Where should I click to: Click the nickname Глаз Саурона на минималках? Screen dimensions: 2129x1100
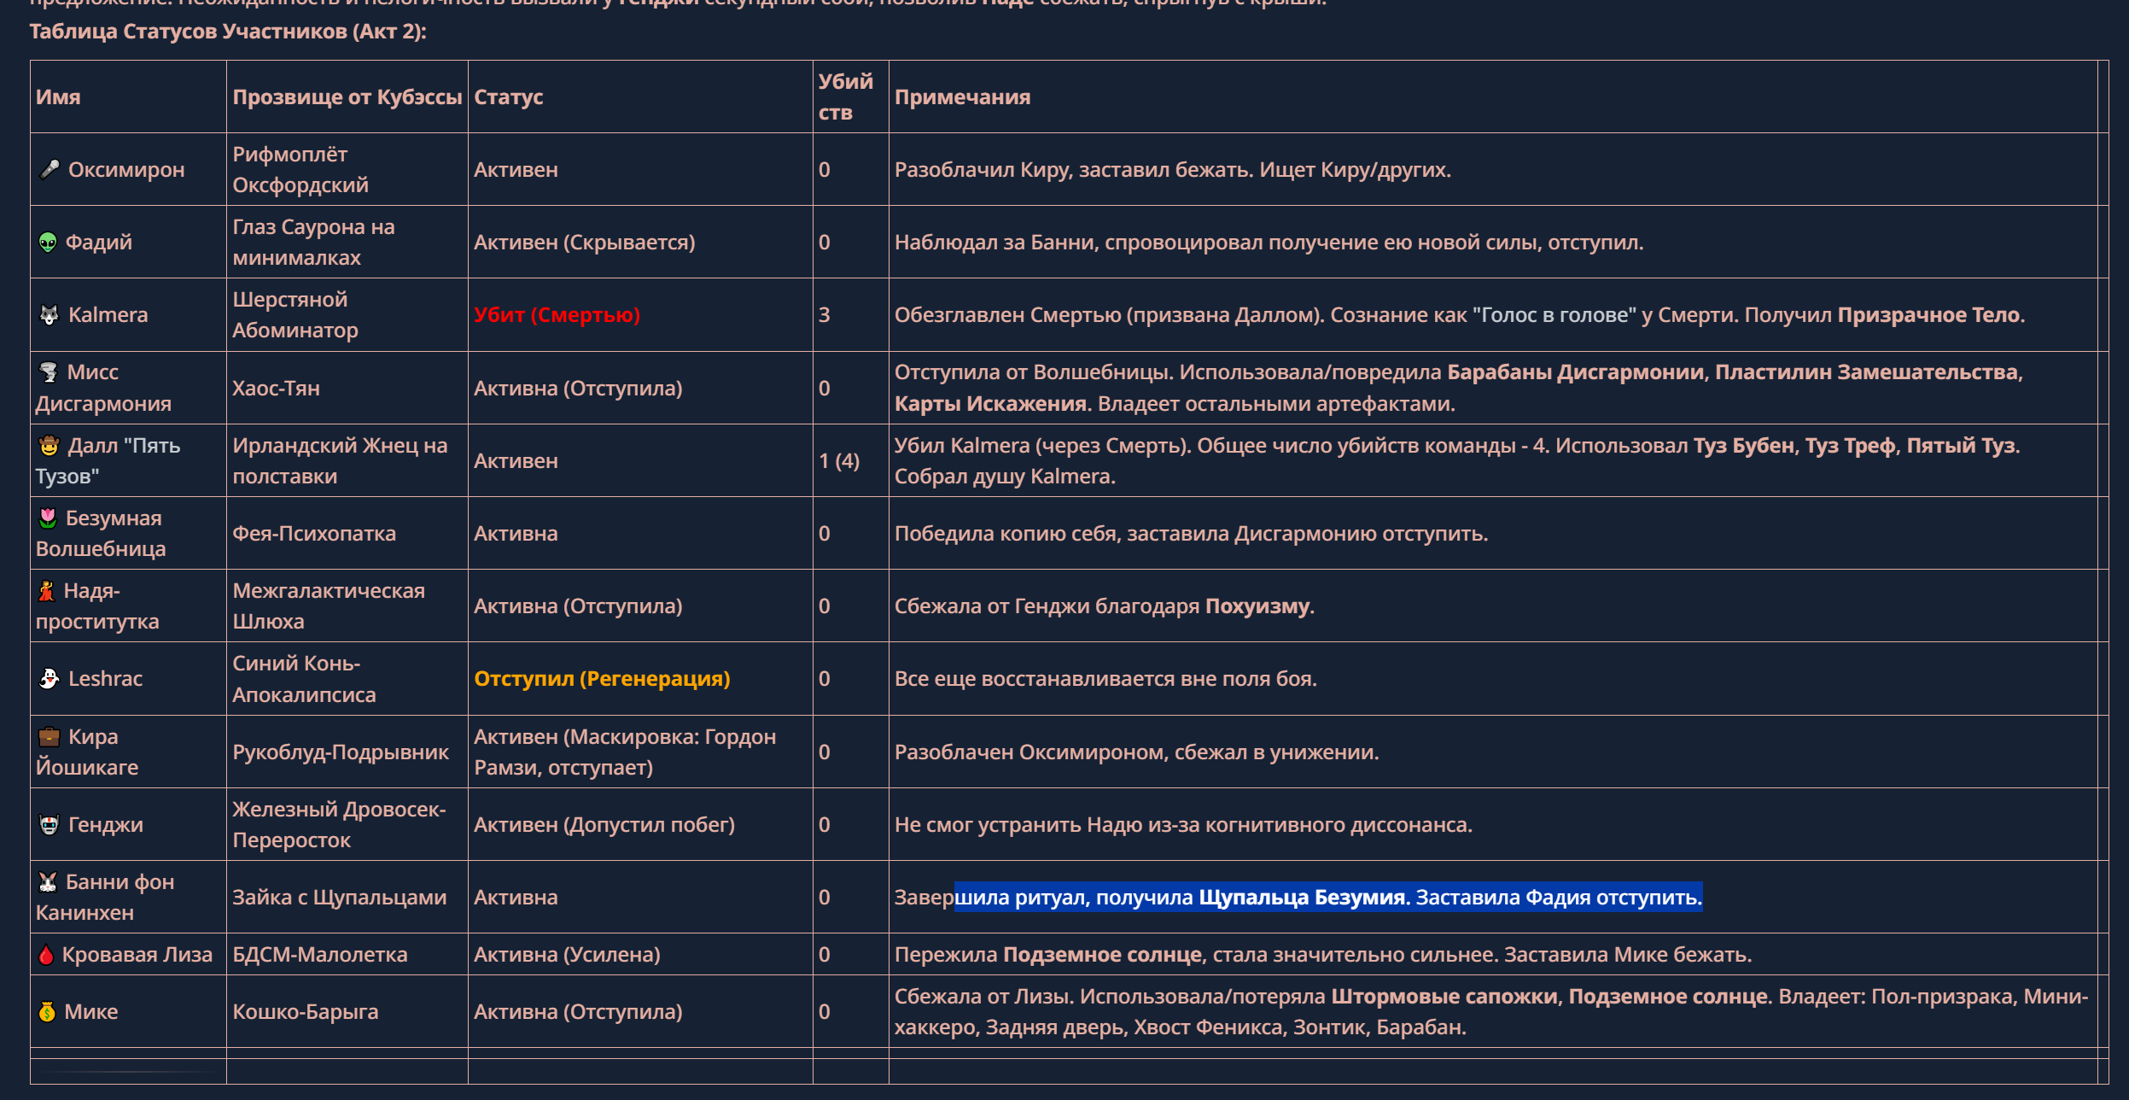[x=313, y=242]
